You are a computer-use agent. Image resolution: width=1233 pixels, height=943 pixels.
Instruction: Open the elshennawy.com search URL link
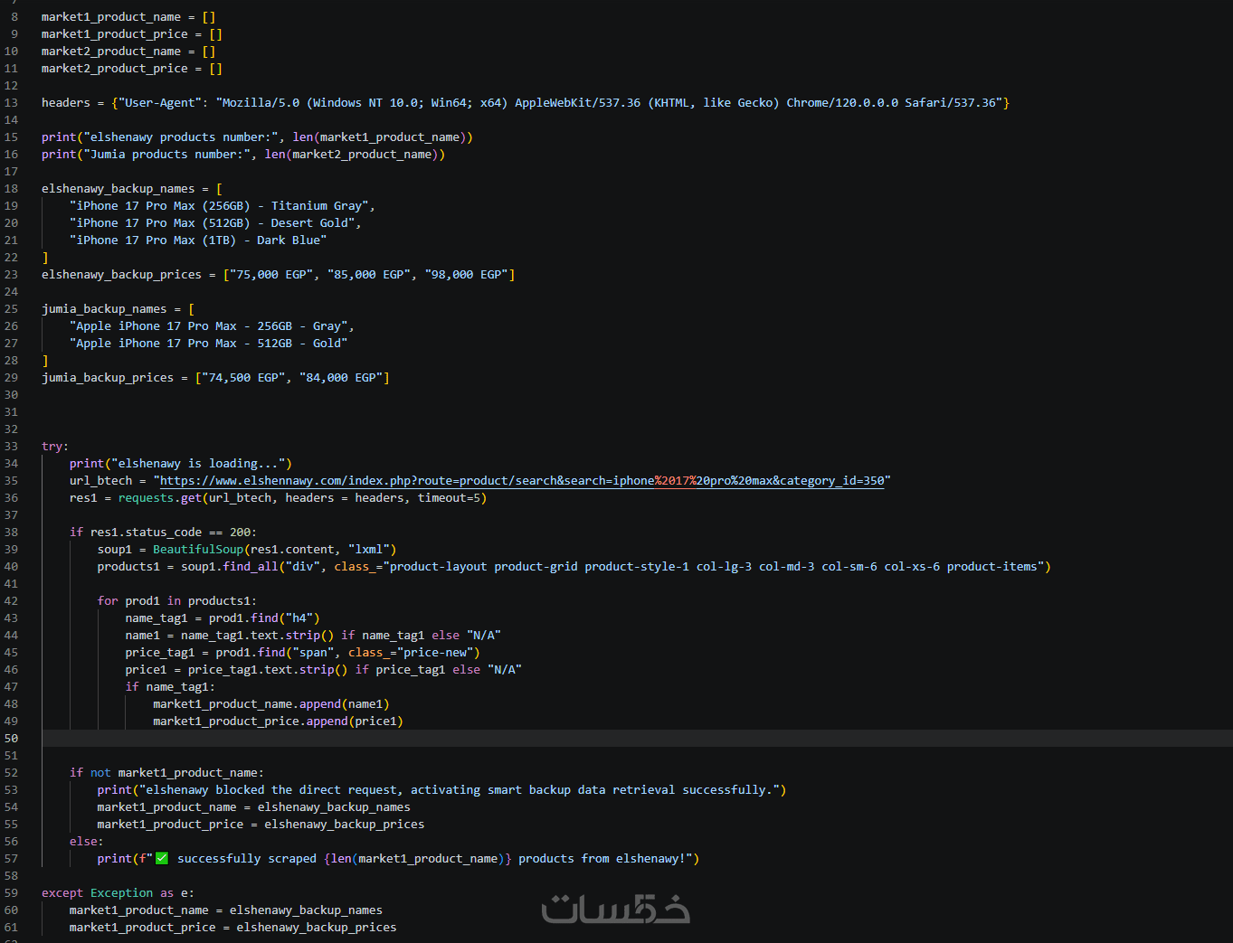522,481
